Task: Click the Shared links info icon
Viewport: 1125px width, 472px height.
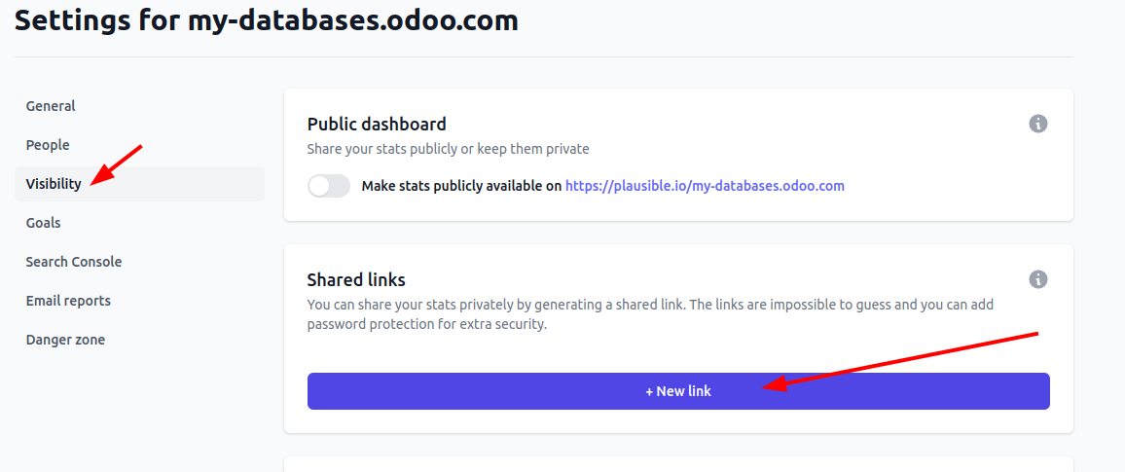Action: [1038, 279]
